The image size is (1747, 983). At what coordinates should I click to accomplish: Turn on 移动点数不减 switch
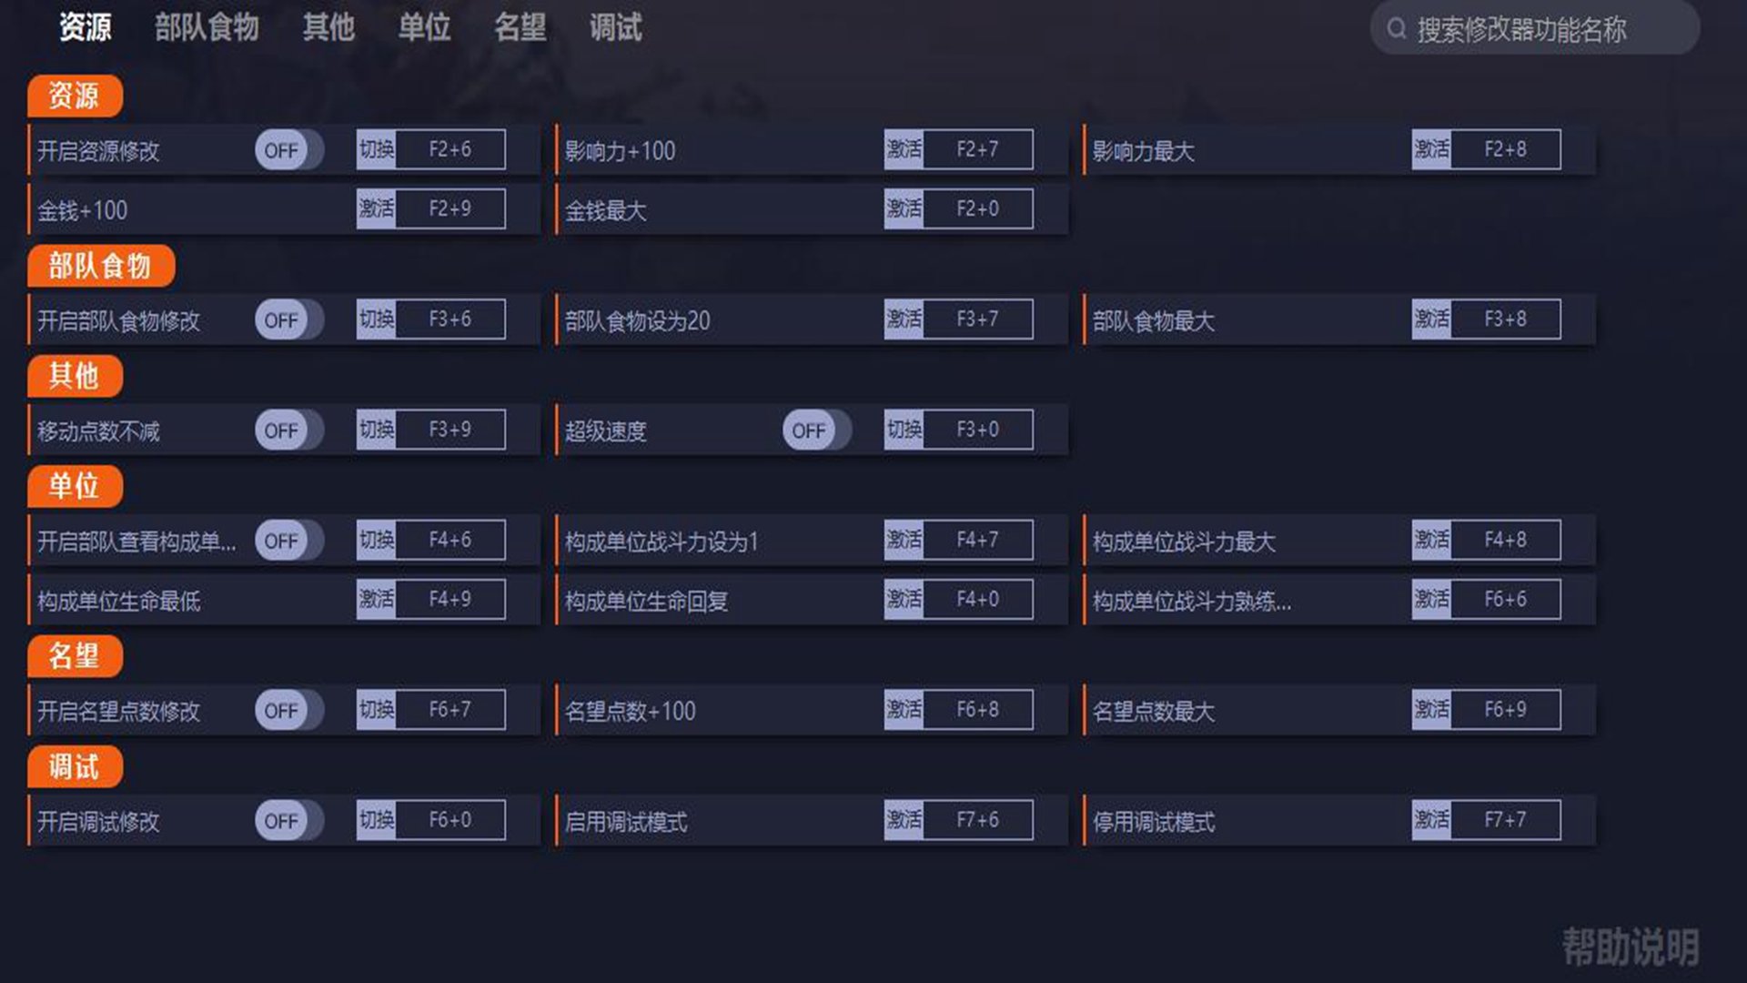tap(288, 431)
